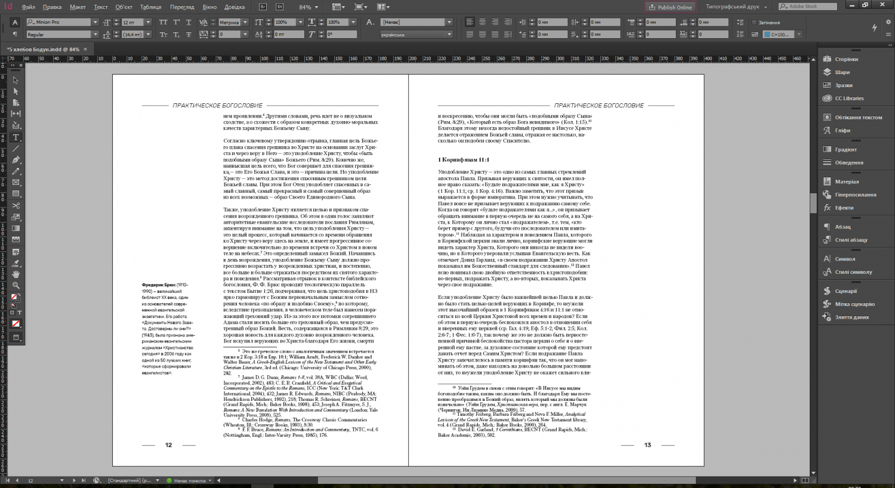
Task: Open the Таблиця menu
Action: [151, 7]
